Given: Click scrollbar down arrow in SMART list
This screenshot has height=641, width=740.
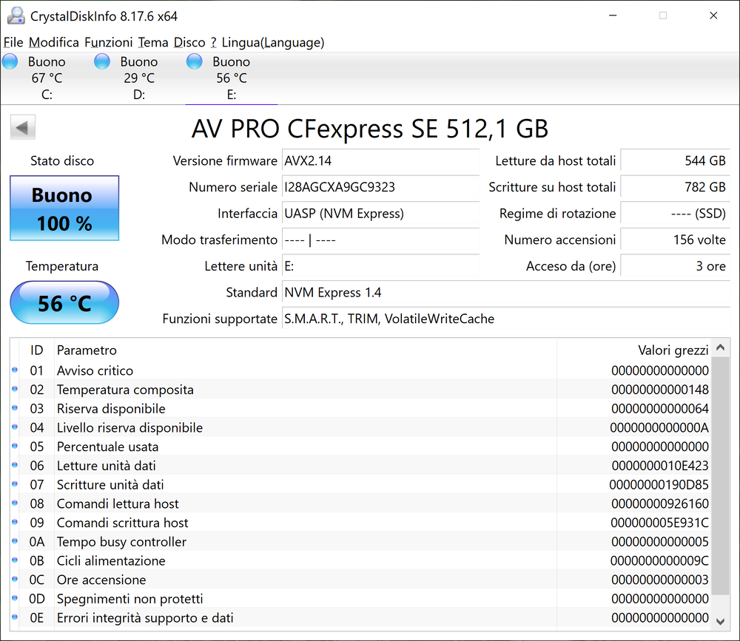Looking at the screenshot, I should [x=720, y=621].
